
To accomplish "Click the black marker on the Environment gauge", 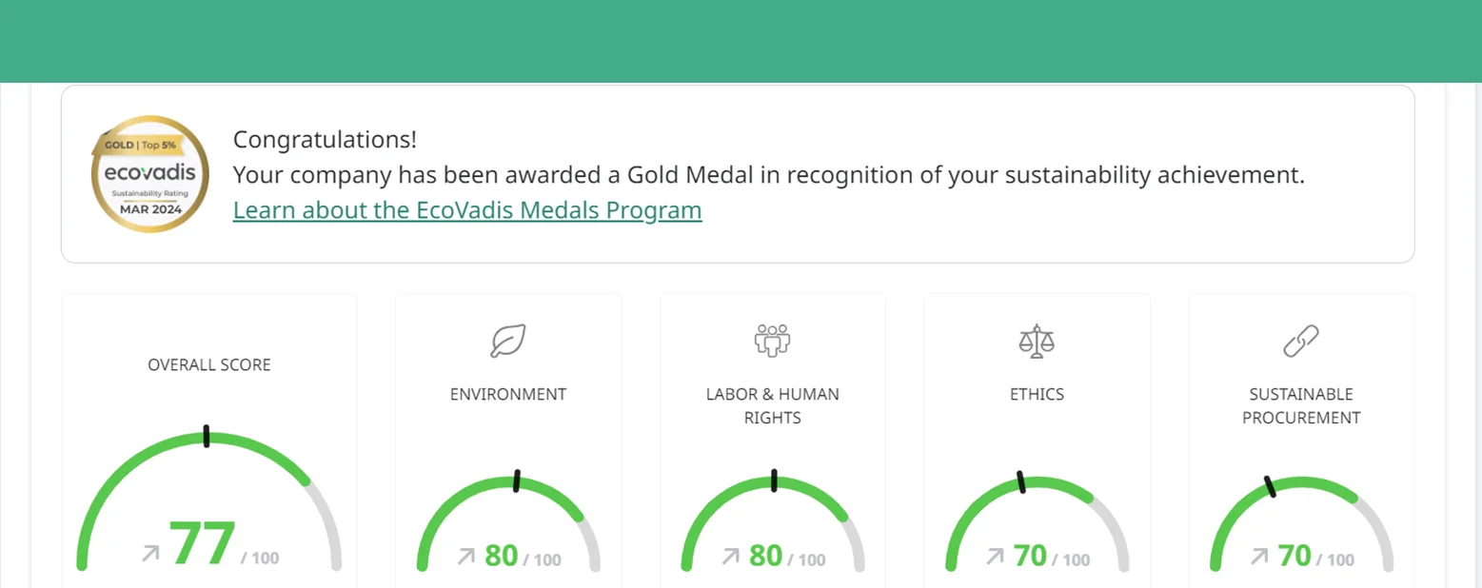I will pos(516,480).
